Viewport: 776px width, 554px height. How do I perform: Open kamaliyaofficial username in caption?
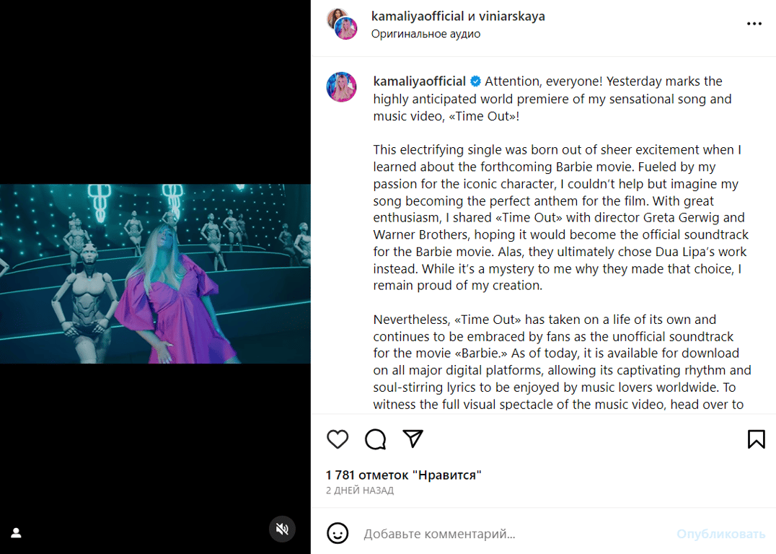coord(419,82)
